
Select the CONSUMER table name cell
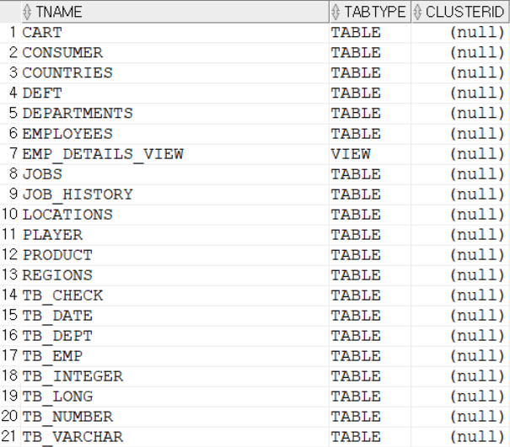[175, 53]
